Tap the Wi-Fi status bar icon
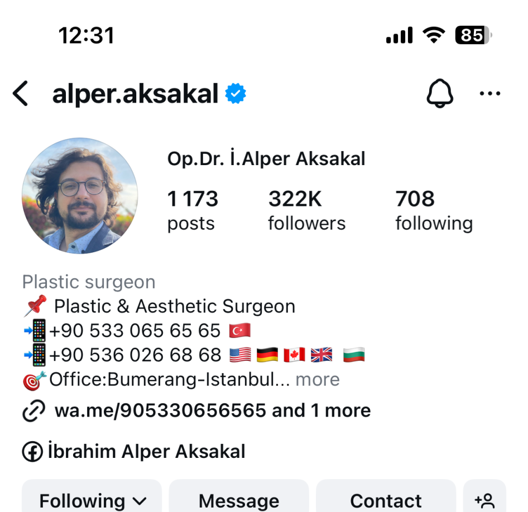 click(x=434, y=35)
